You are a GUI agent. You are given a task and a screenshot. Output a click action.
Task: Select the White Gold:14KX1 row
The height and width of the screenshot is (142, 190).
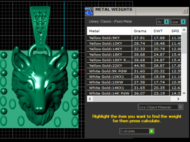point(134,88)
